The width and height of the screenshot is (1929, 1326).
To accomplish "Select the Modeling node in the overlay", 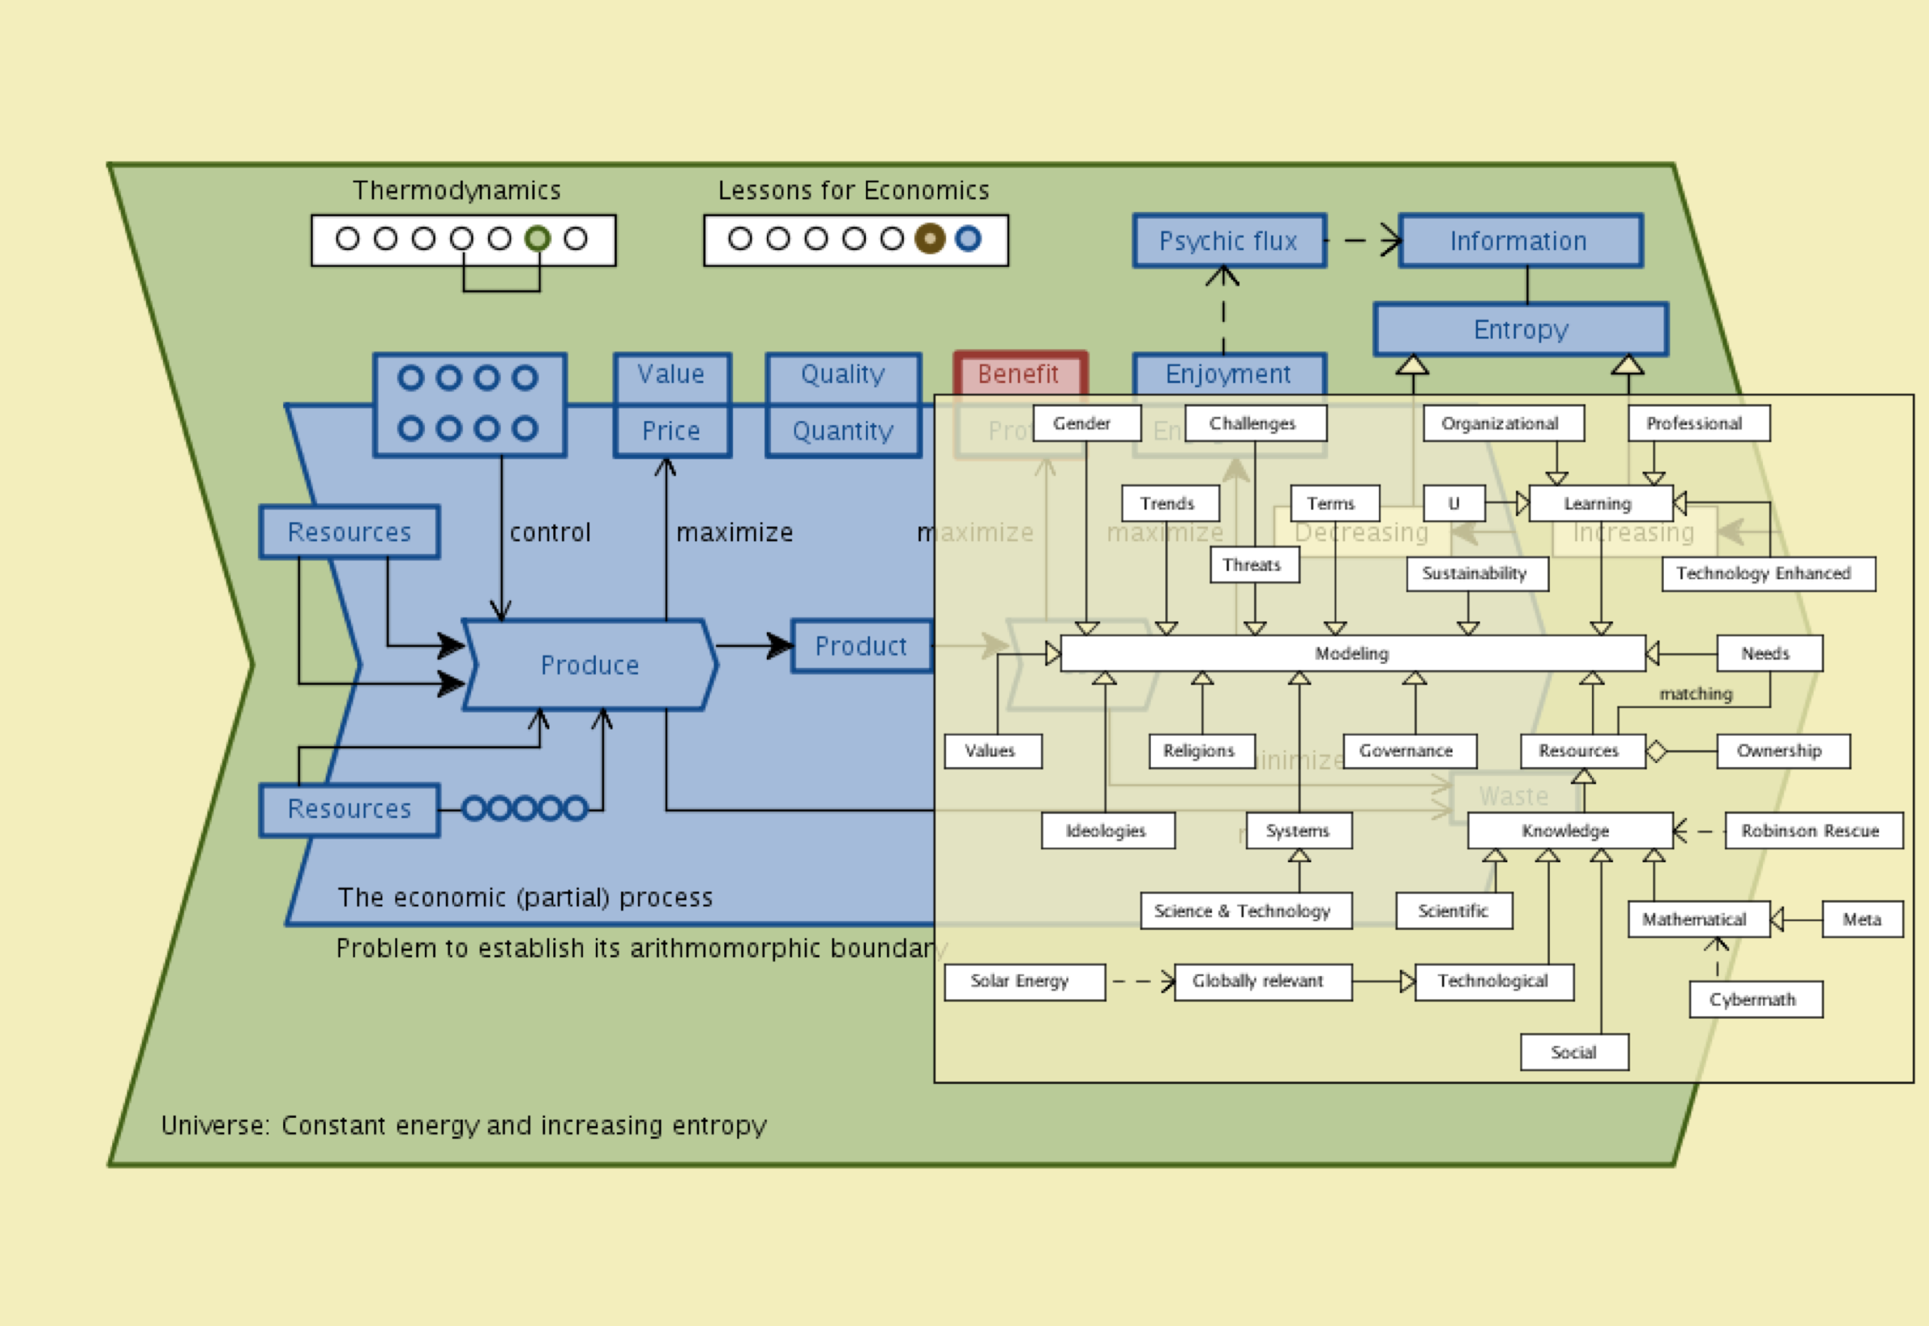I will [1352, 654].
